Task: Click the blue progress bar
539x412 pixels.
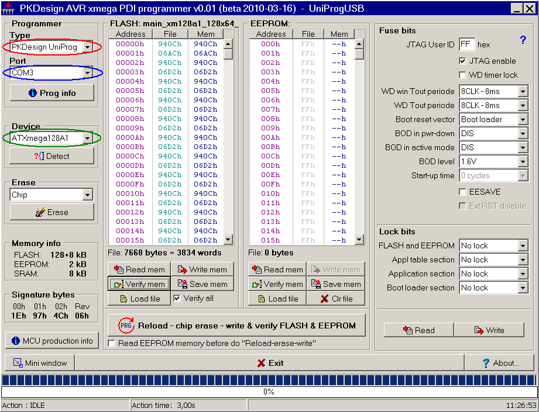Action: point(269,380)
